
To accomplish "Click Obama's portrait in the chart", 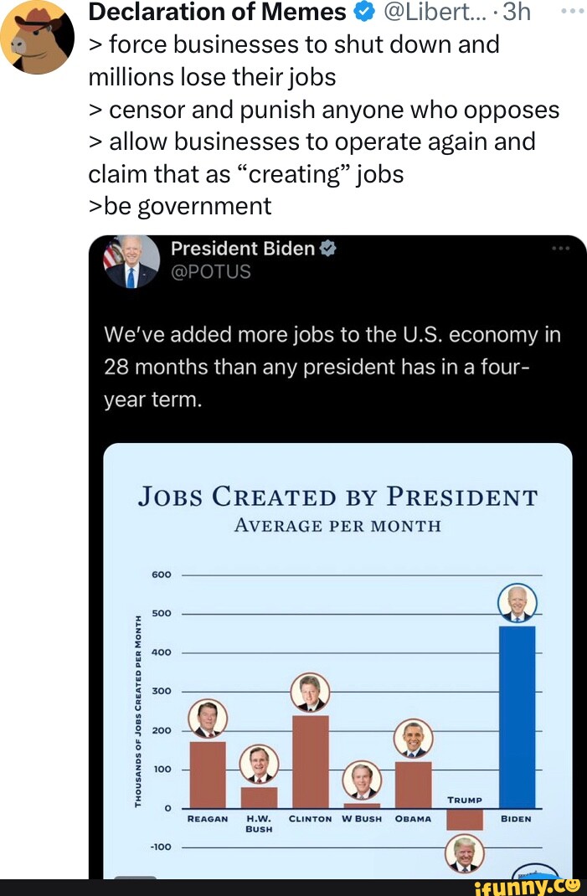I will (413, 739).
